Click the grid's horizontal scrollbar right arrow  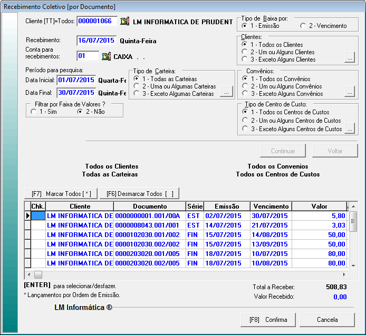point(345,274)
